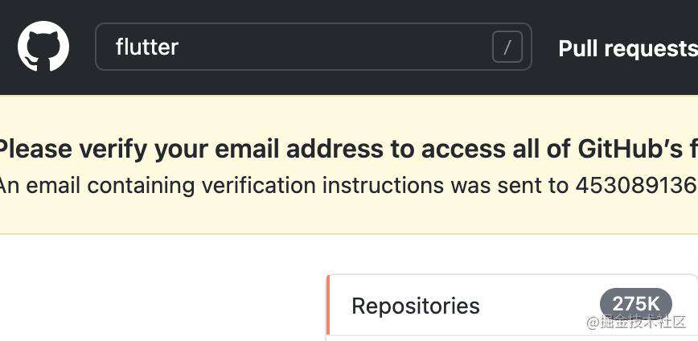Open GitHub home via the Octocat logo
This screenshot has width=698, height=341.
point(43,47)
